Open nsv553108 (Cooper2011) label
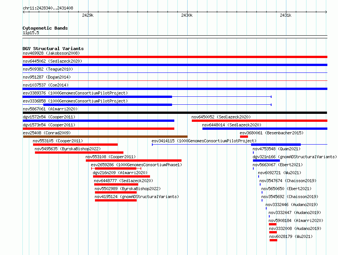The image size is (338, 255). coord(111,157)
